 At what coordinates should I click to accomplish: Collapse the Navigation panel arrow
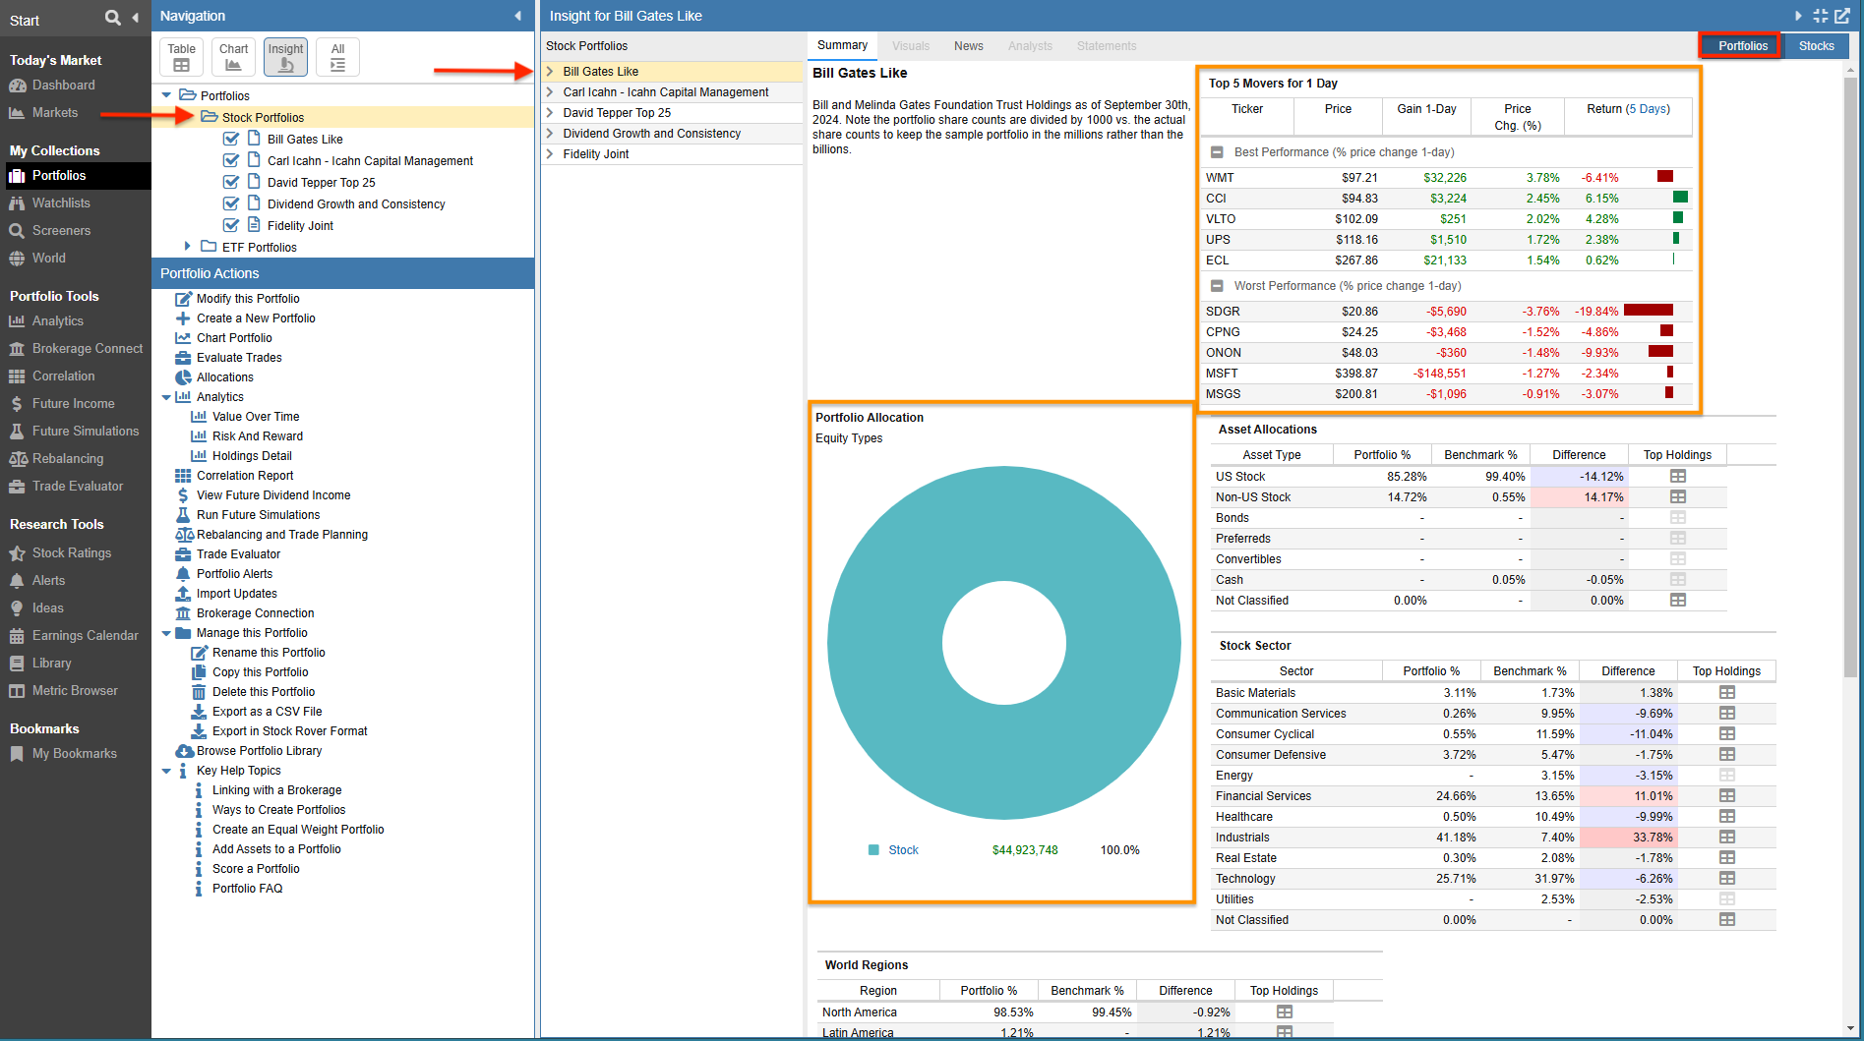coord(518,16)
